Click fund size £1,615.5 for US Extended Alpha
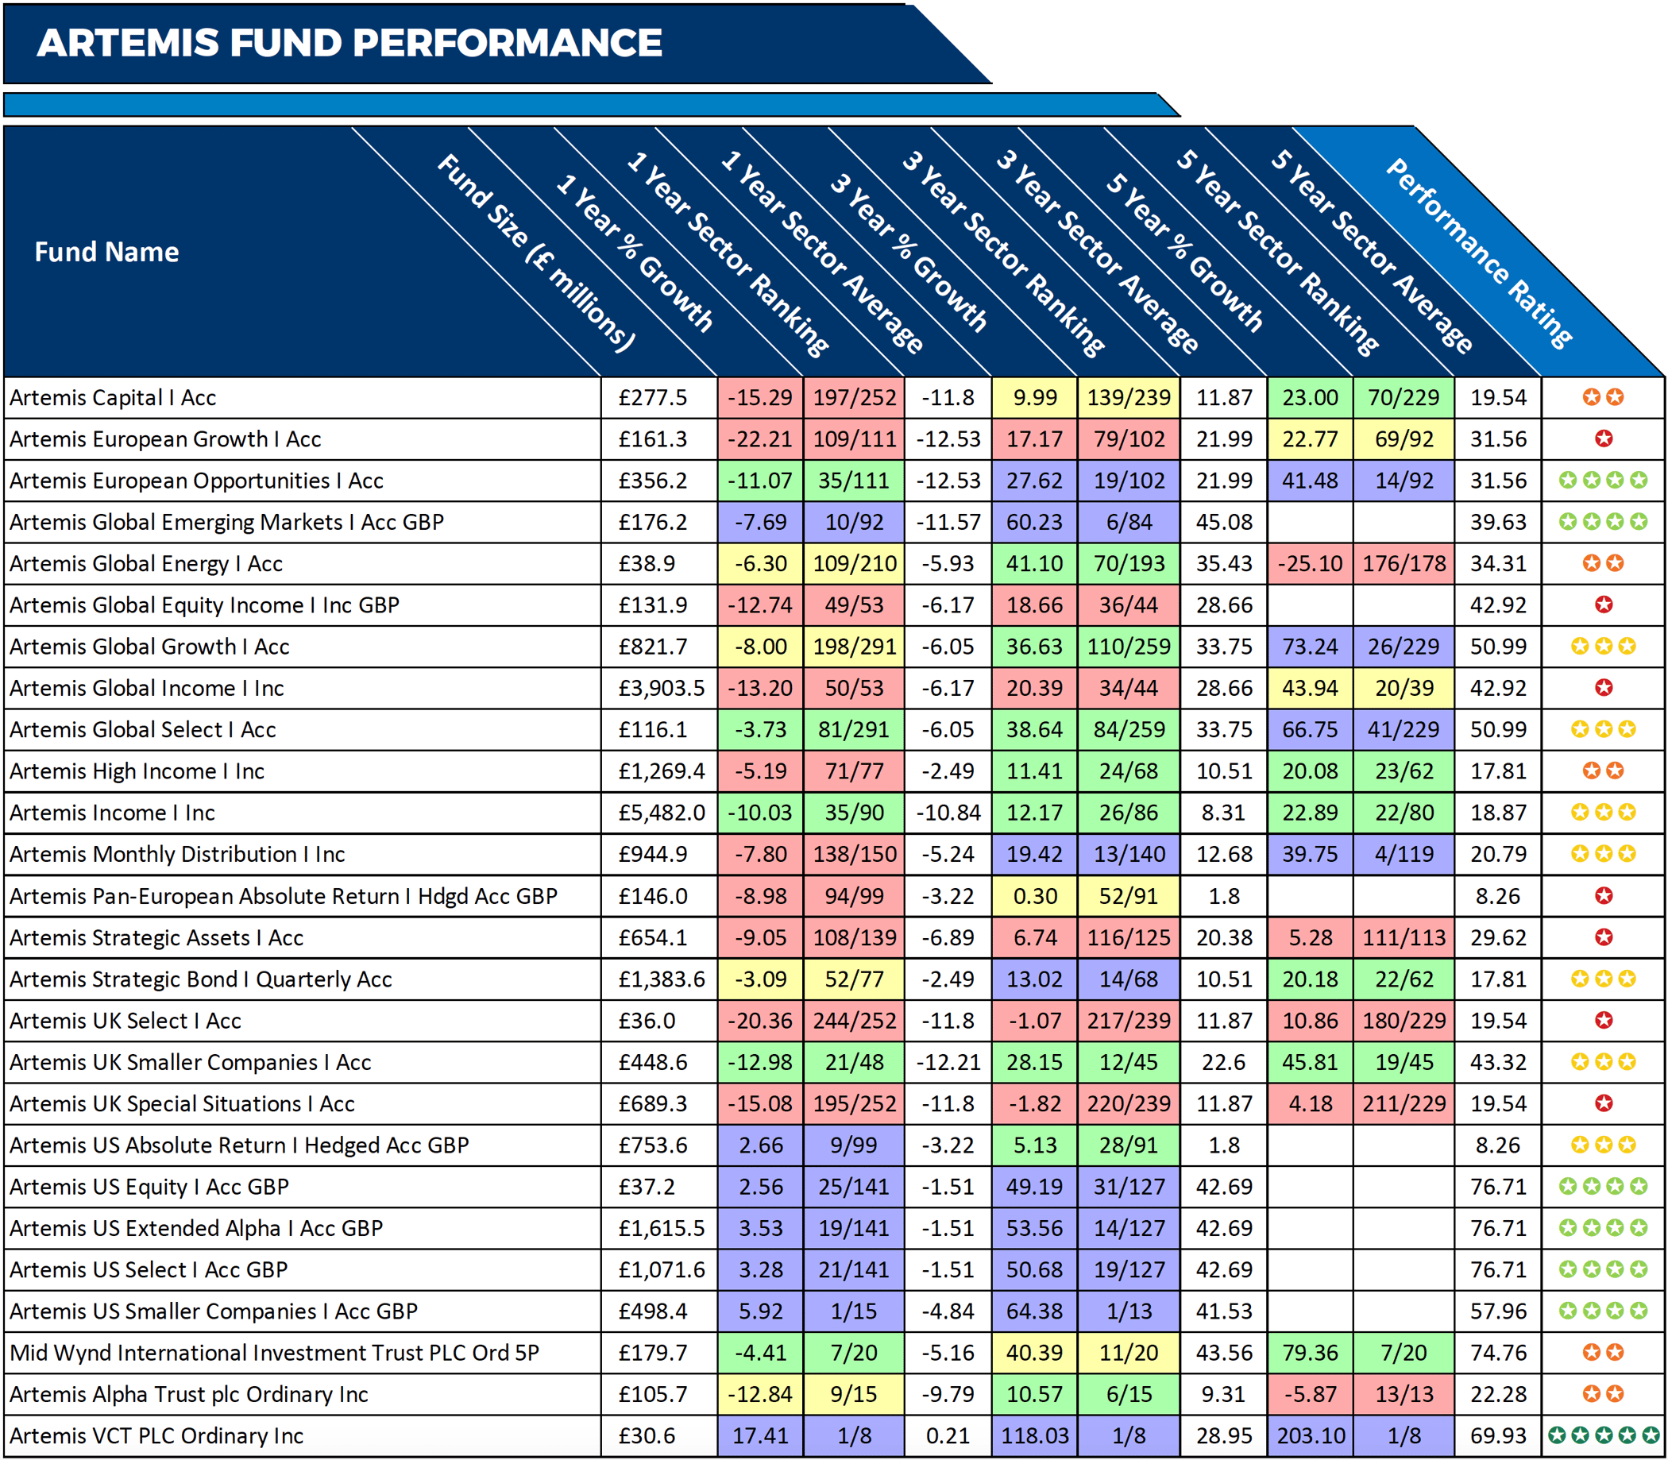1668x1460 pixels. [x=662, y=1229]
